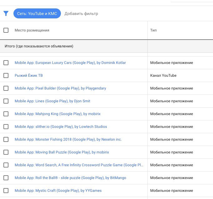Open the Moving Ball Puzzle placement link

click(x=62, y=152)
